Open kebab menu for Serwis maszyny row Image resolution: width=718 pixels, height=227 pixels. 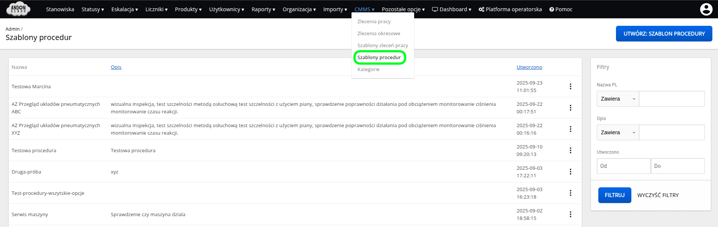point(570,214)
